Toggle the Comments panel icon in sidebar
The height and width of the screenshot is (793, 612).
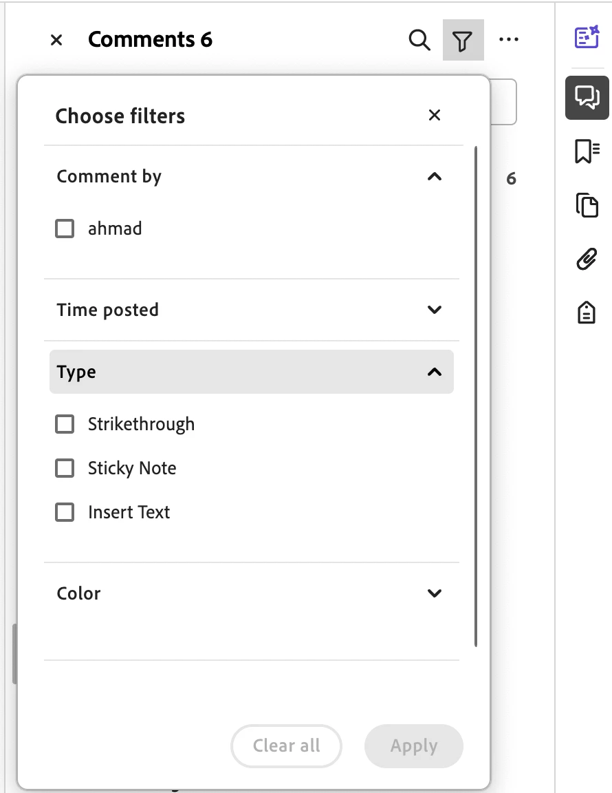pyautogui.click(x=587, y=97)
